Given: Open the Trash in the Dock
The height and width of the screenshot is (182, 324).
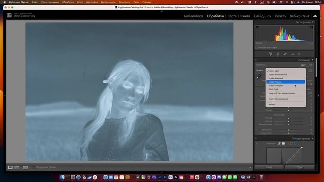Looking at the screenshot, I should tap(261, 177).
